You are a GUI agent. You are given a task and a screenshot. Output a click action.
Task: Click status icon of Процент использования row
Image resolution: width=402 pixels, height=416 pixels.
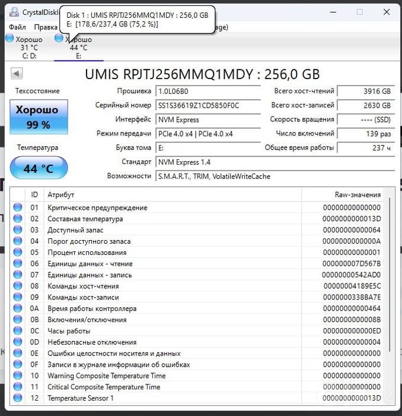(x=18, y=252)
